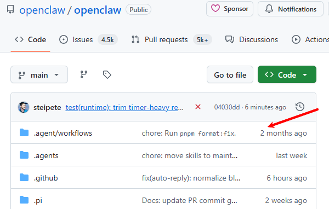Click the Go to file button
329x209 pixels.
(x=230, y=74)
